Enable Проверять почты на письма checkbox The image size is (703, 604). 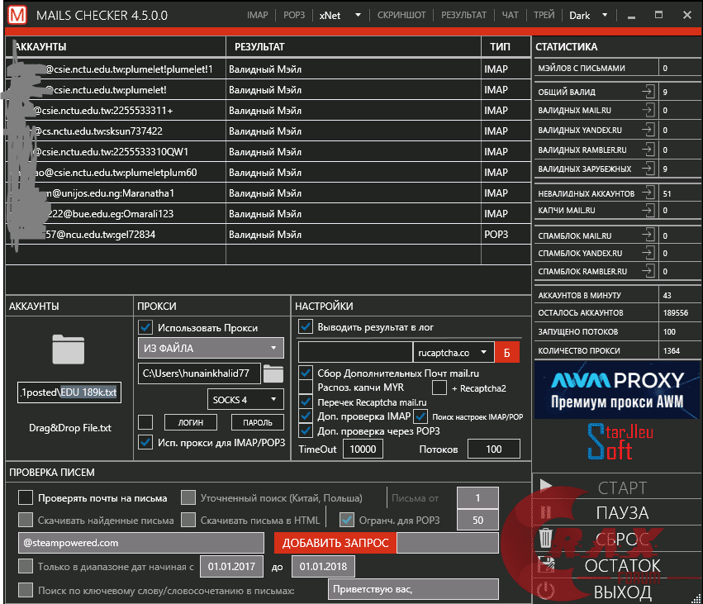point(26,497)
